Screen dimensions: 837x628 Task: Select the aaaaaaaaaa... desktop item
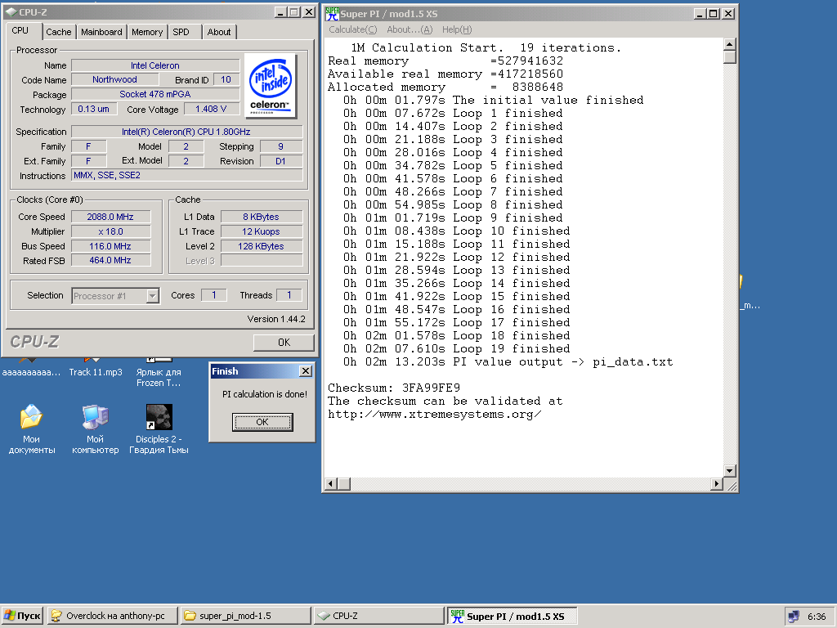(x=32, y=372)
